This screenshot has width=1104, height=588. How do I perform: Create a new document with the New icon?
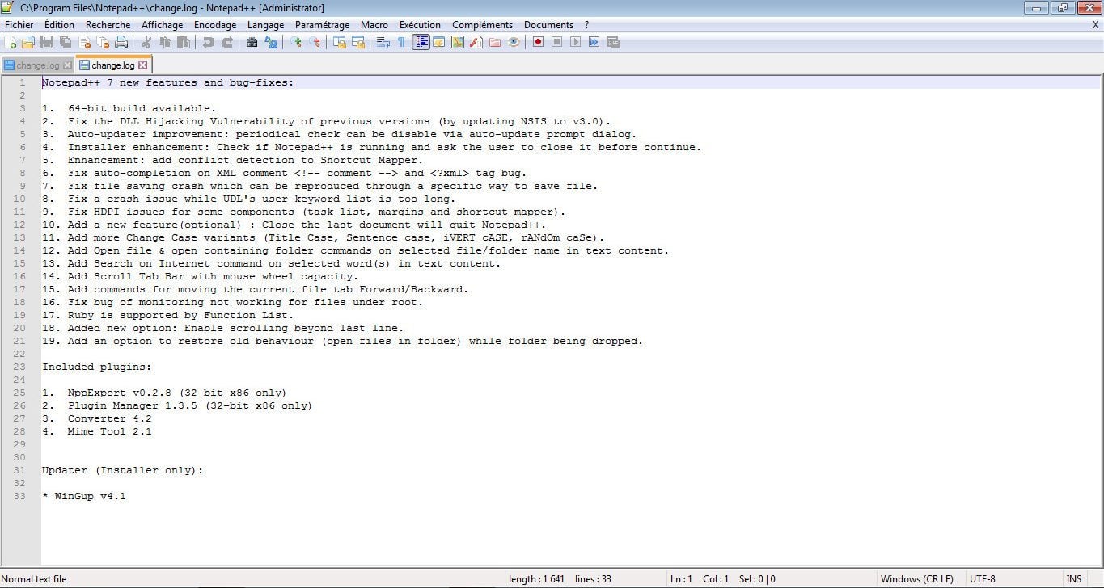click(x=11, y=42)
